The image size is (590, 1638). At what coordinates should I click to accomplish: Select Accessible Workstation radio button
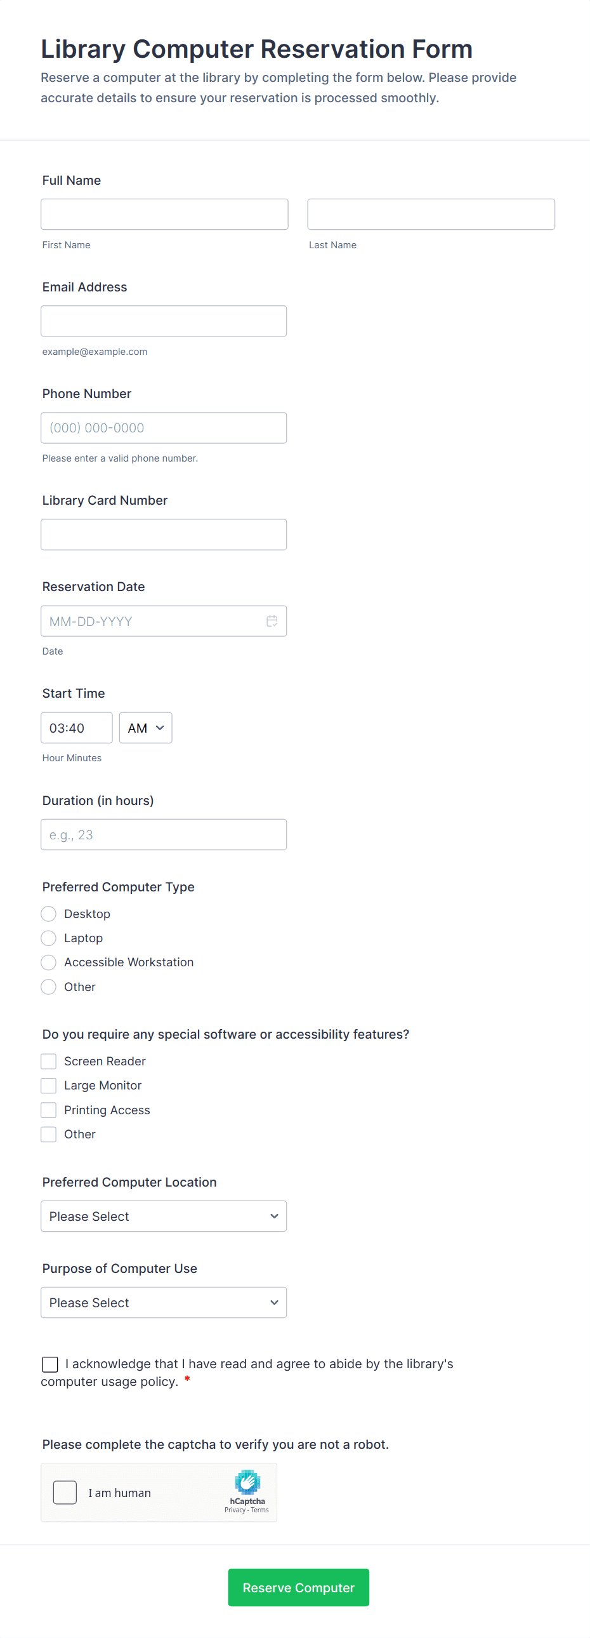[x=49, y=962]
